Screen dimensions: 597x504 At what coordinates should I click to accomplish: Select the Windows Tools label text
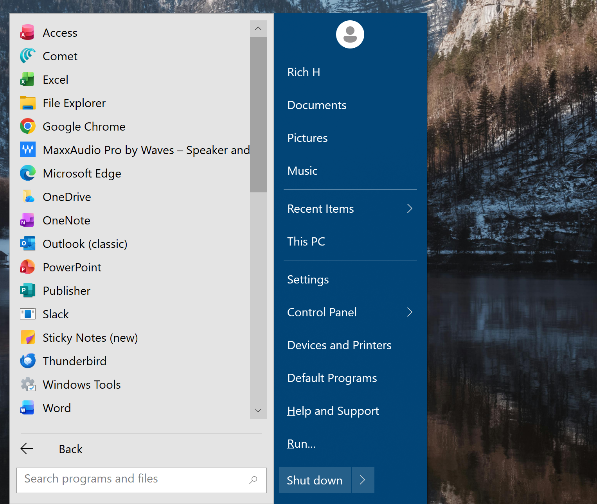(x=82, y=385)
